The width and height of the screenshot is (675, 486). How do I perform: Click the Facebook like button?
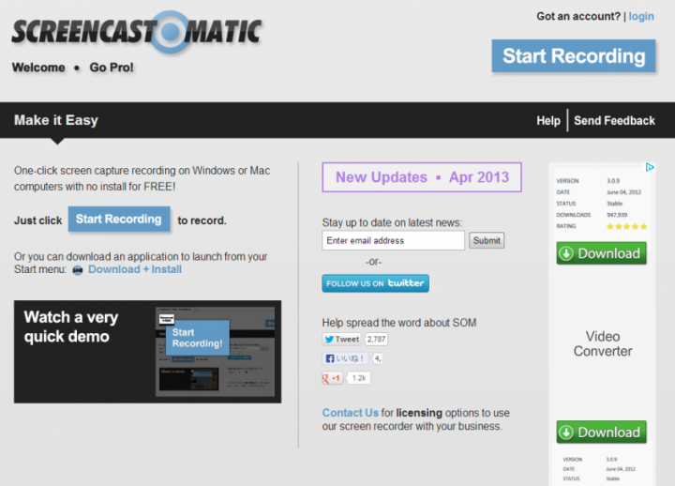tap(345, 358)
